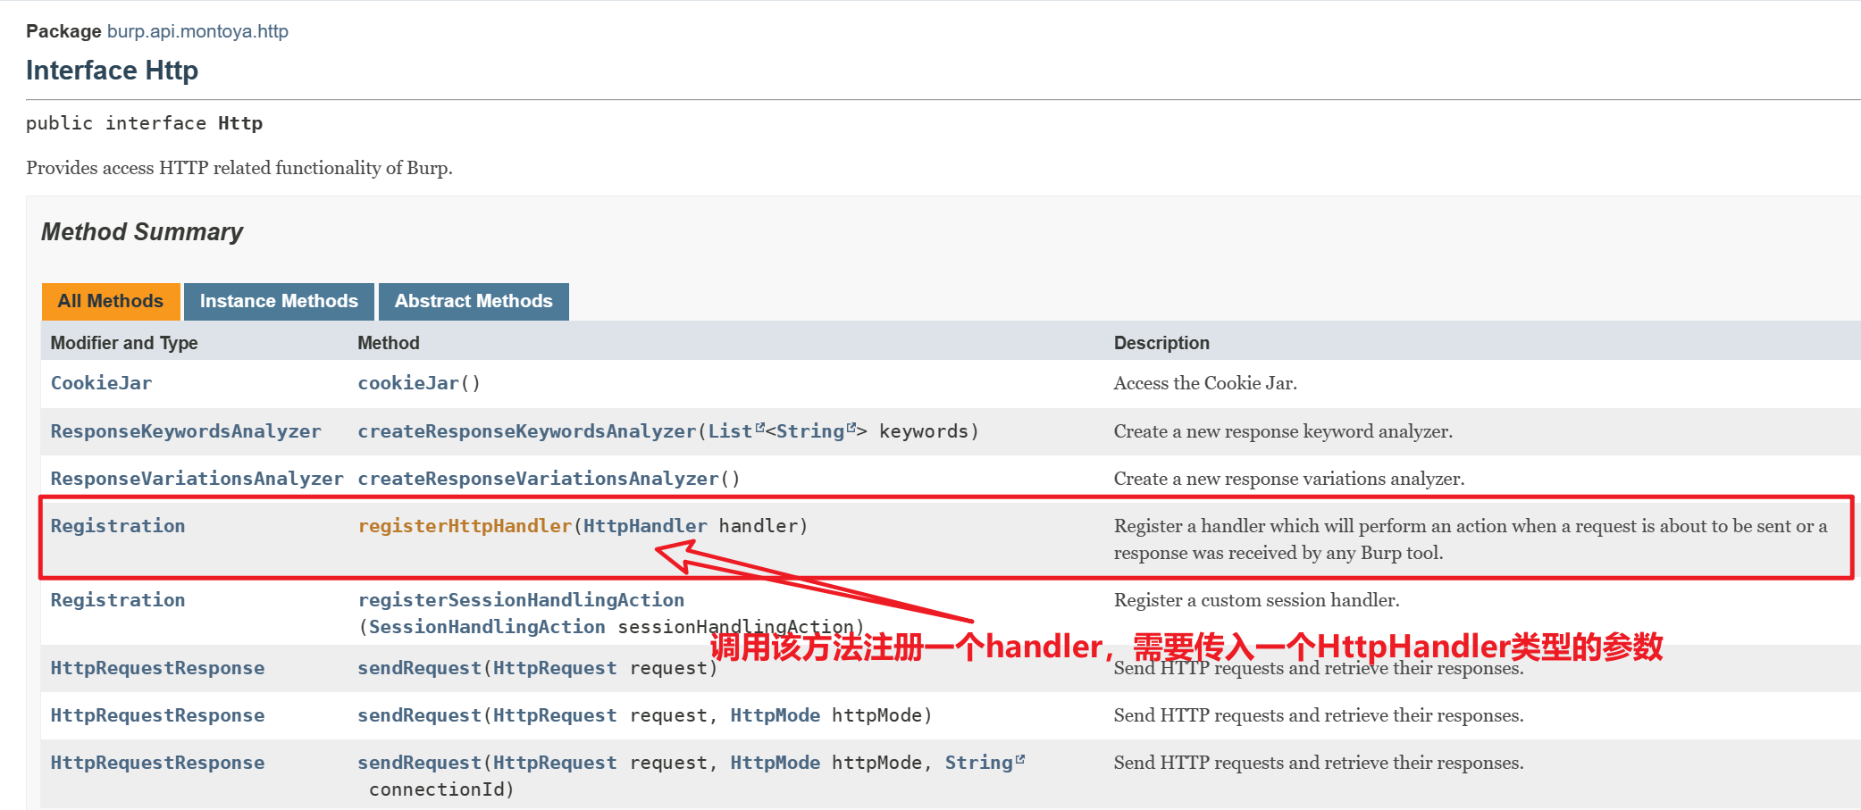Click the 'Interface Http' page heading
The height and width of the screenshot is (810, 1861).
click(113, 71)
